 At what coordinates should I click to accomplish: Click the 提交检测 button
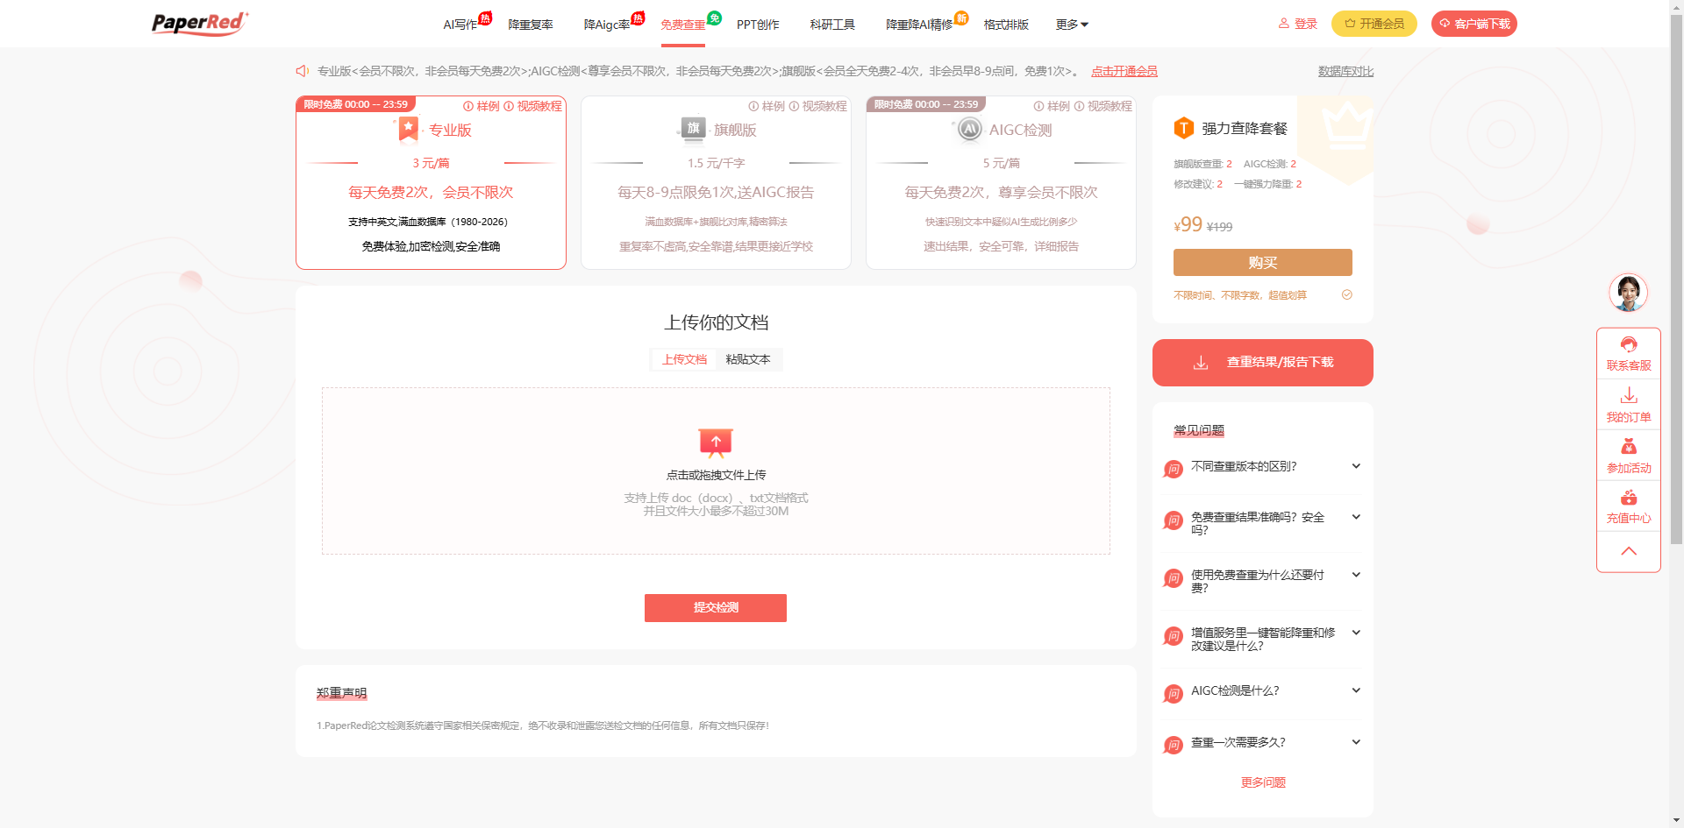(x=716, y=608)
